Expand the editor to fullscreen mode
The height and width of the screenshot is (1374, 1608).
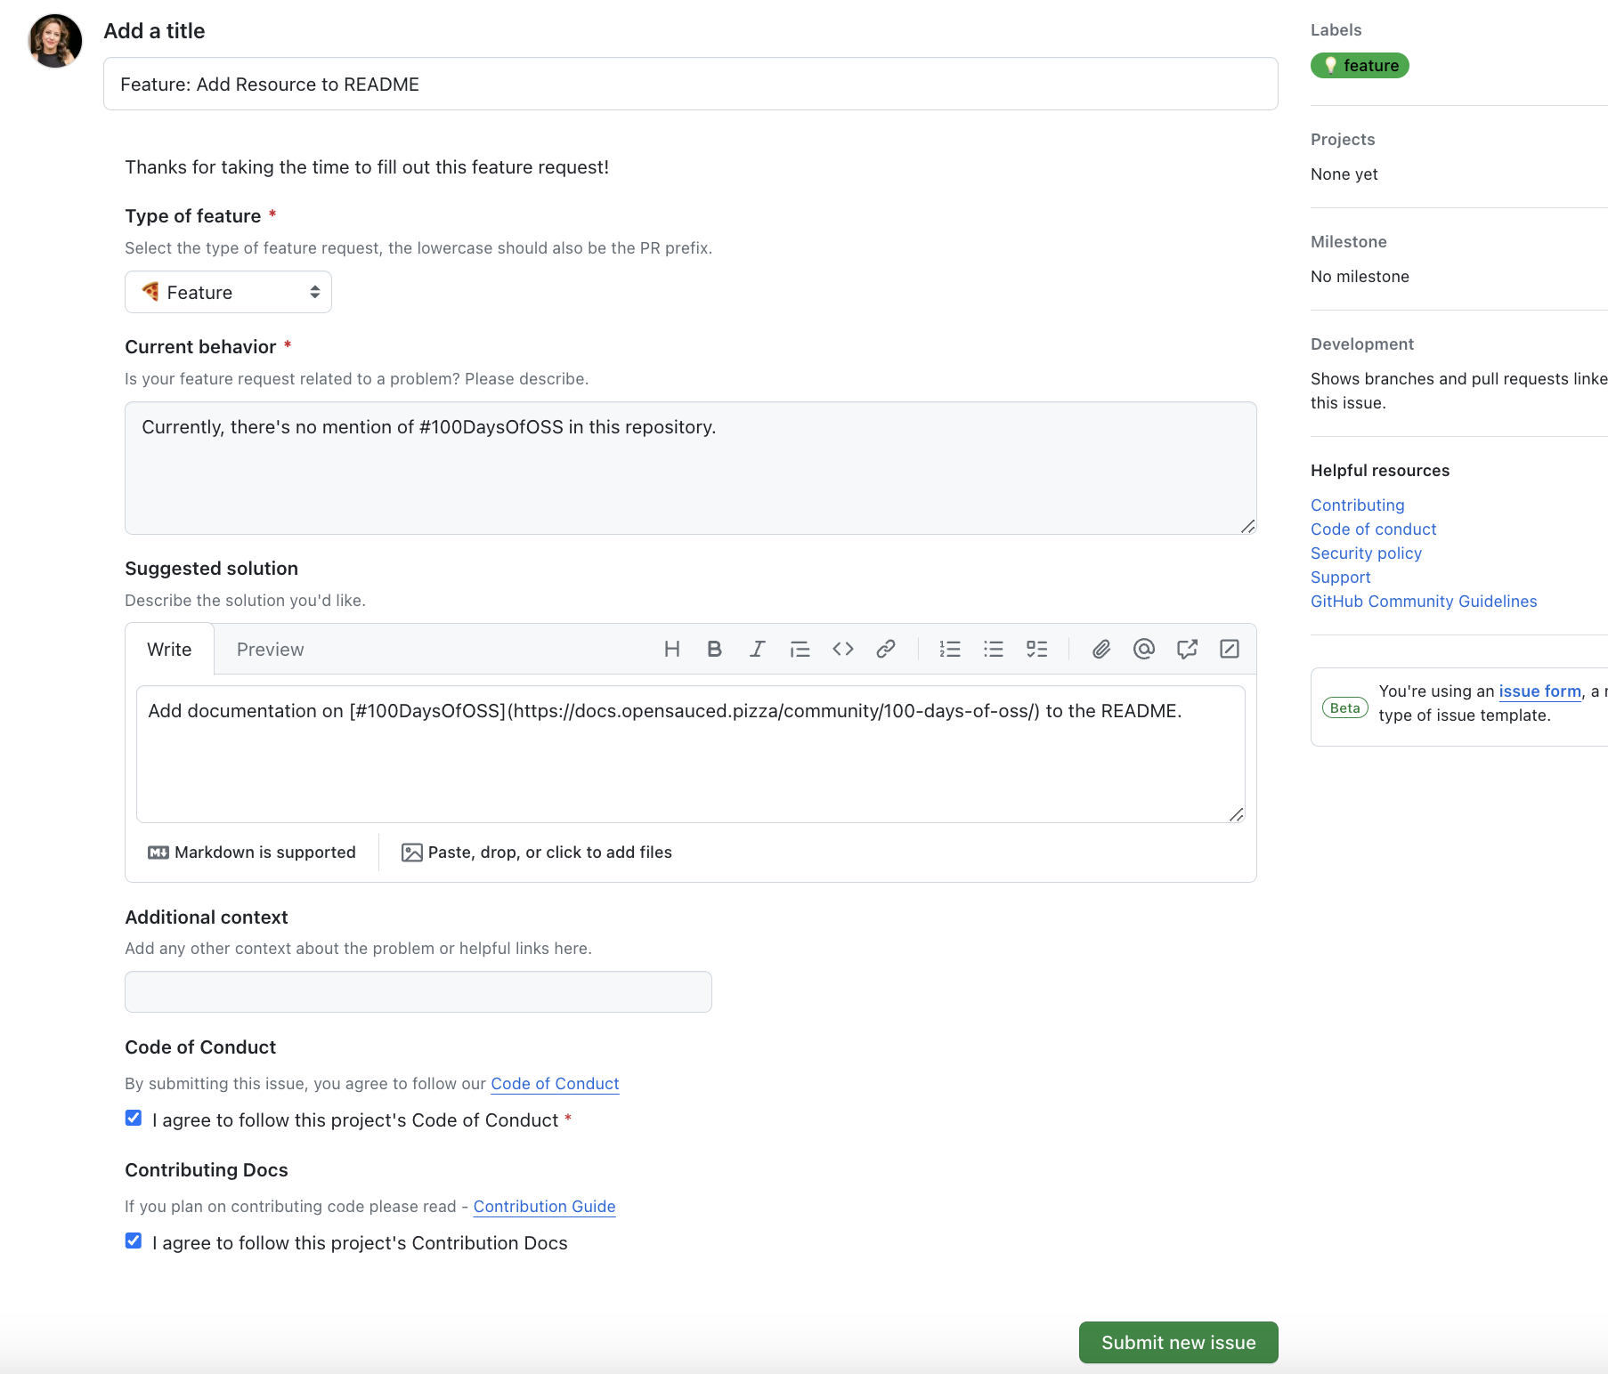[1229, 649]
